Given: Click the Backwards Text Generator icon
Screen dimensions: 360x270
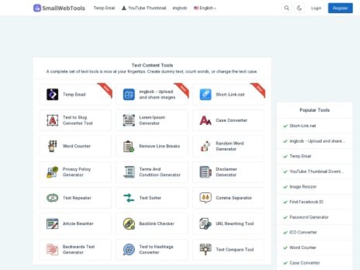Looking at the screenshot, I should coord(52,250).
